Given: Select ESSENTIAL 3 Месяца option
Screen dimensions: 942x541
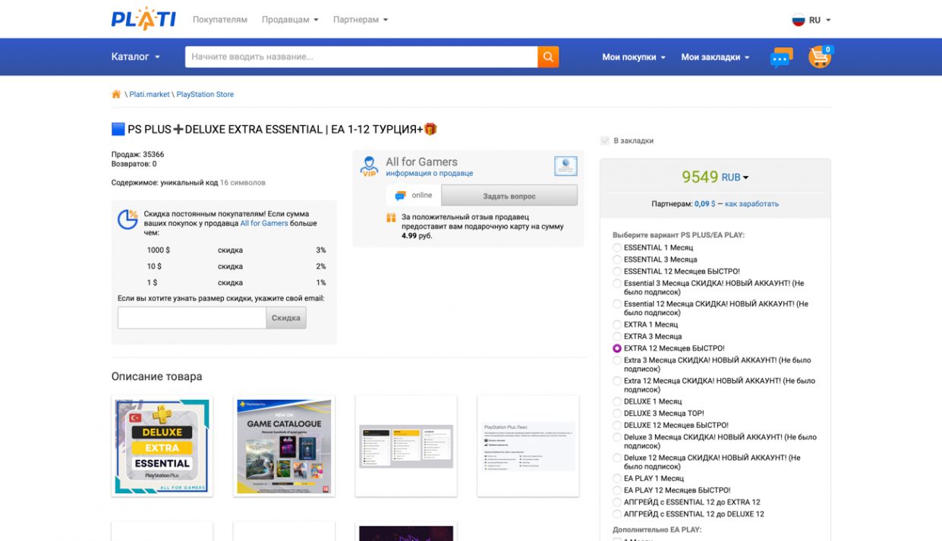Looking at the screenshot, I should pos(617,259).
